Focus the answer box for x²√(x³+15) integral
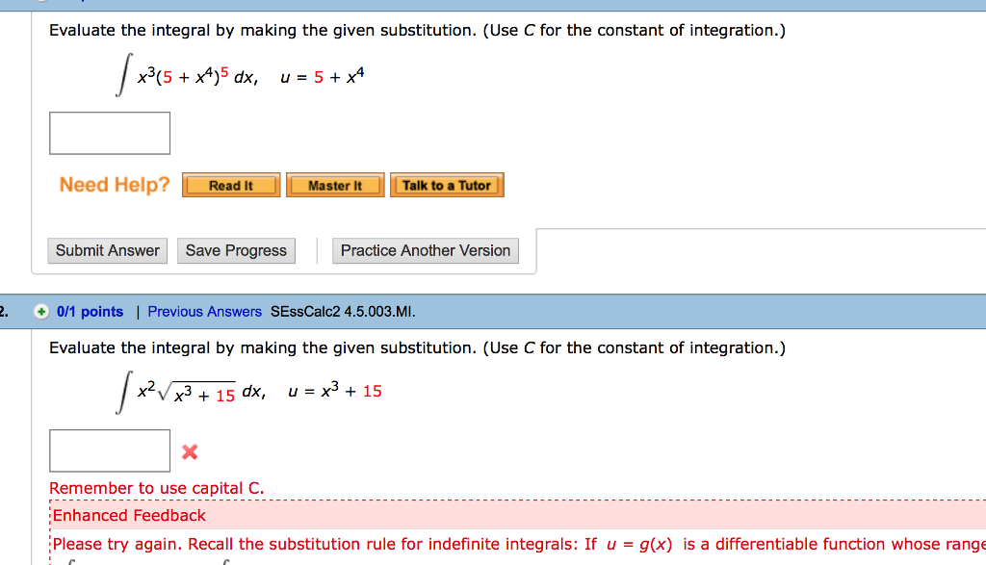986x565 pixels. coord(110,450)
